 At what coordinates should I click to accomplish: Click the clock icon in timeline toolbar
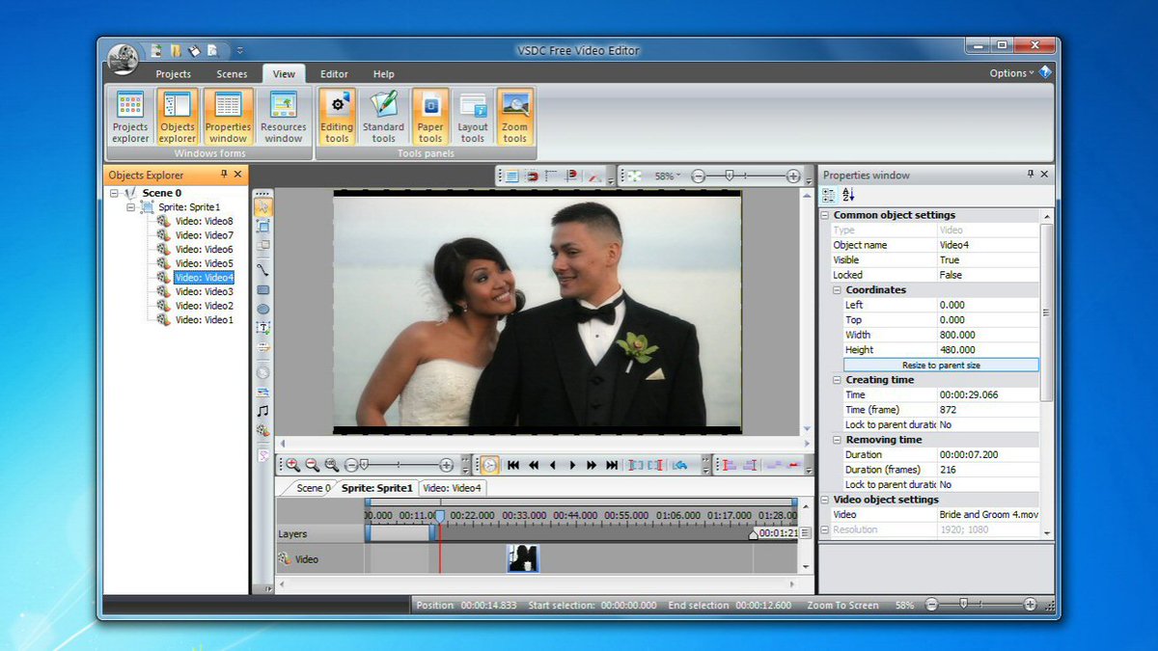(490, 465)
